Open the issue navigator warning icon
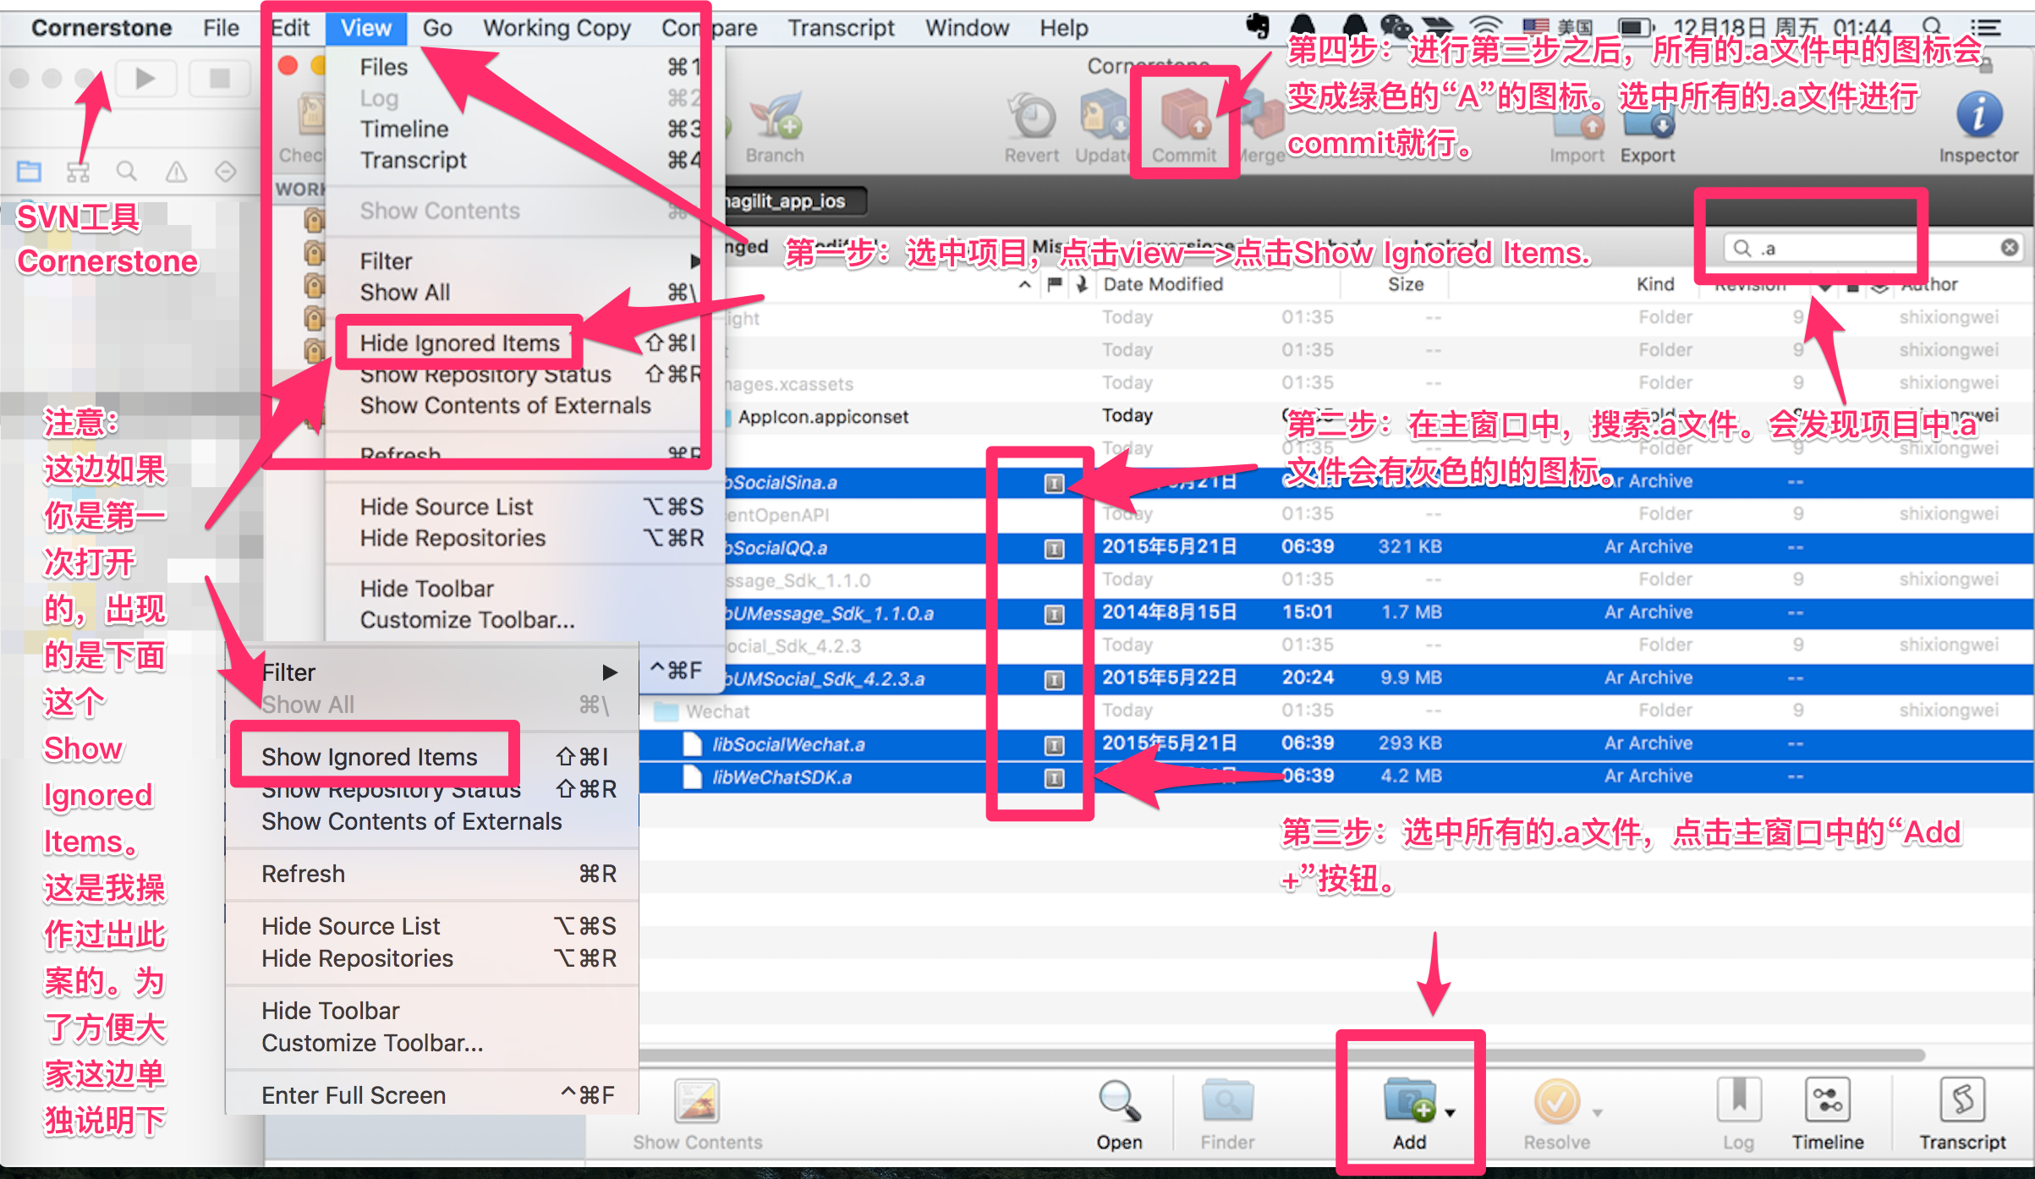 [x=176, y=172]
